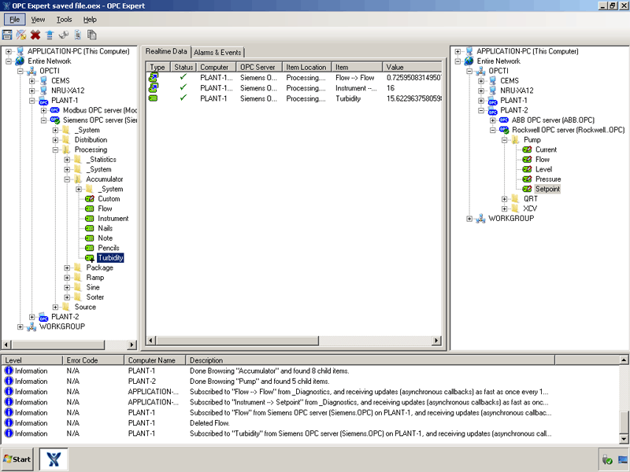
Task: Open the File menu
Action: (x=15, y=19)
